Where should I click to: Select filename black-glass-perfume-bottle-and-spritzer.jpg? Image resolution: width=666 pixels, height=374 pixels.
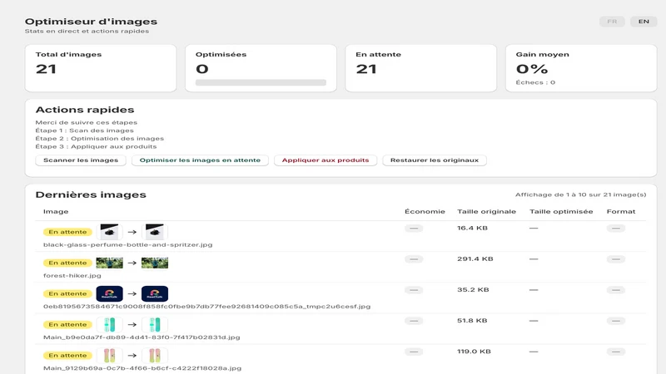pyautogui.click(x=128, y=244)
